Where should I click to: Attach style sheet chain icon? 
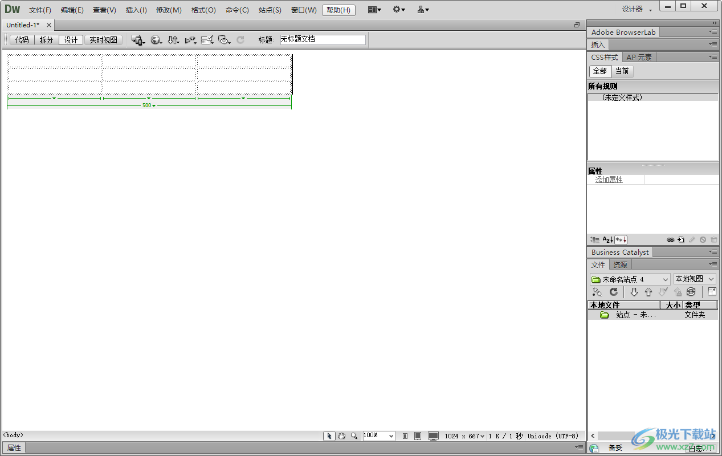[x=671, y=240]
